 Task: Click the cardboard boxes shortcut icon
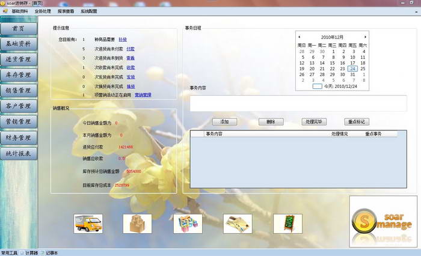tap(138, 224)
